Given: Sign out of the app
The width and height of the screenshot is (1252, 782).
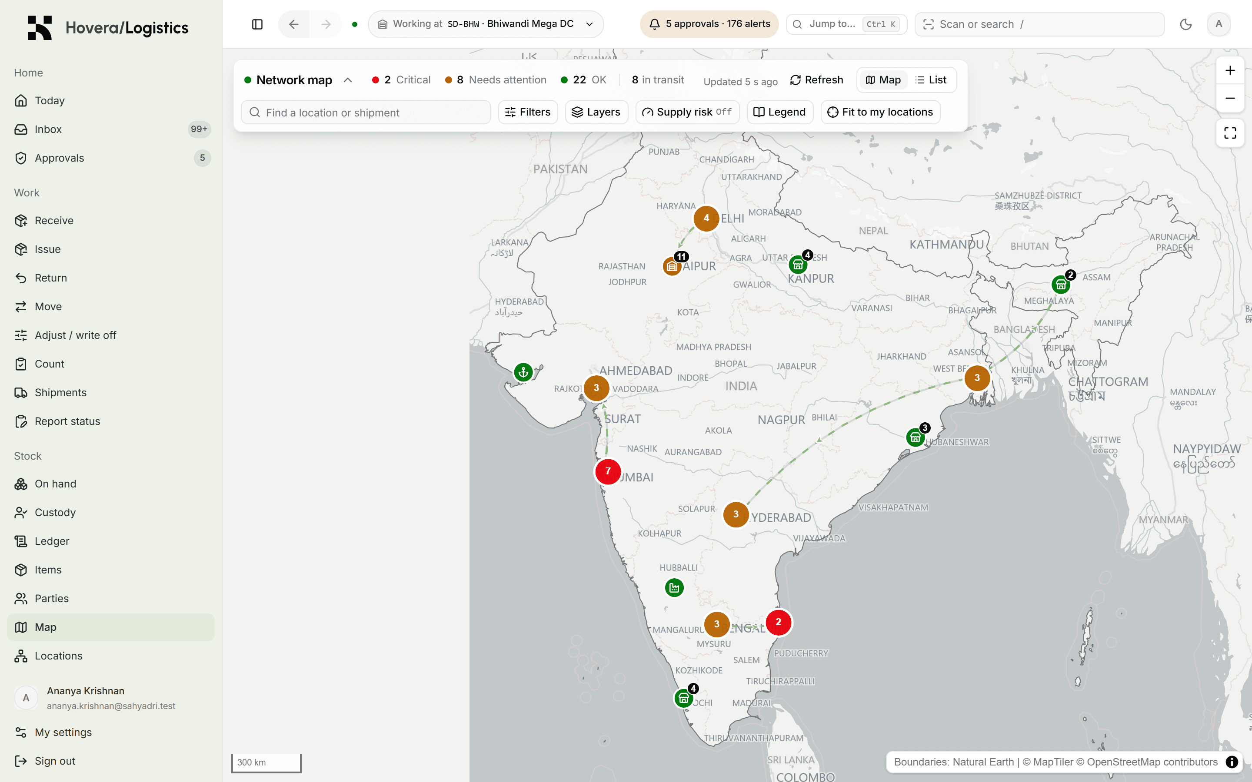Looking at the screenshot, I should [x=111, y=761].
